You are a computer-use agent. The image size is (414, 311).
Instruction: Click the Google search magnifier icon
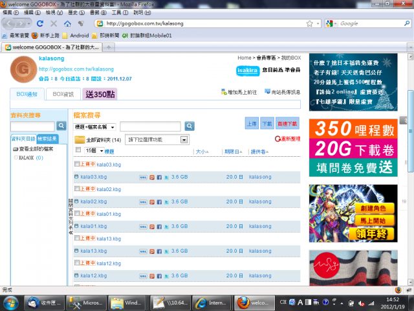pyautogui.click(x=407, y=23)
